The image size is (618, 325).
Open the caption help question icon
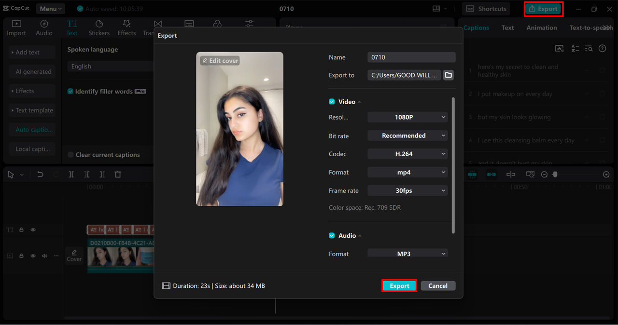click(602, 48)
